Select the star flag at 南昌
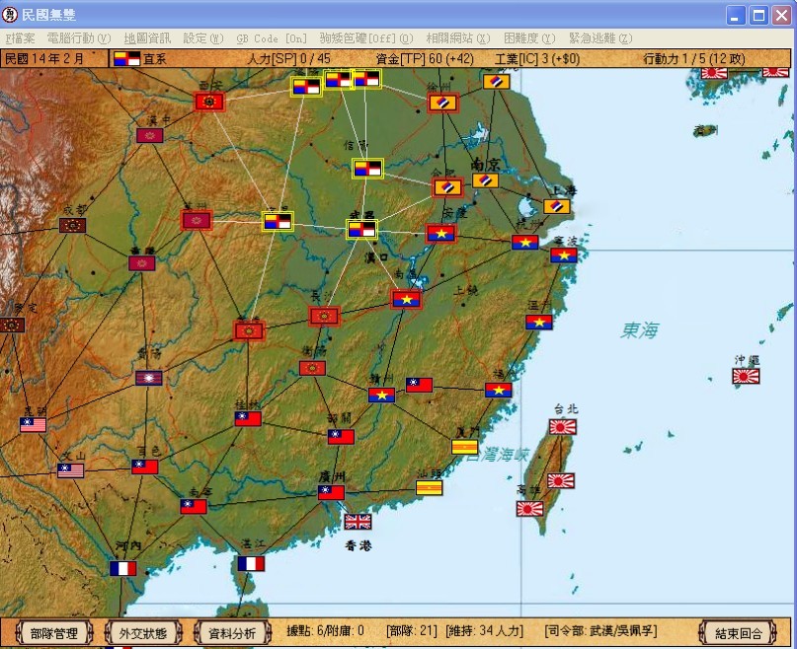This screenshot has width=797, height=649. coord(406,300)
